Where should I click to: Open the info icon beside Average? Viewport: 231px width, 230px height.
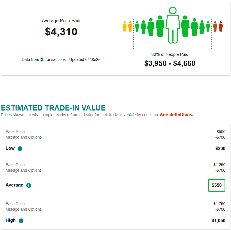tap(29, 185)
